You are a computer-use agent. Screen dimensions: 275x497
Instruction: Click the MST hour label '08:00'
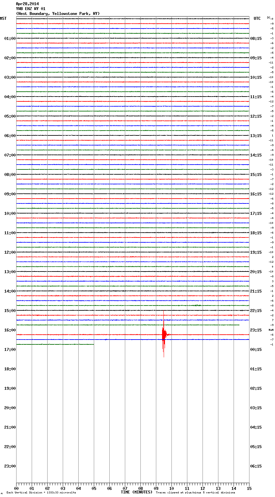click(10, 175)
